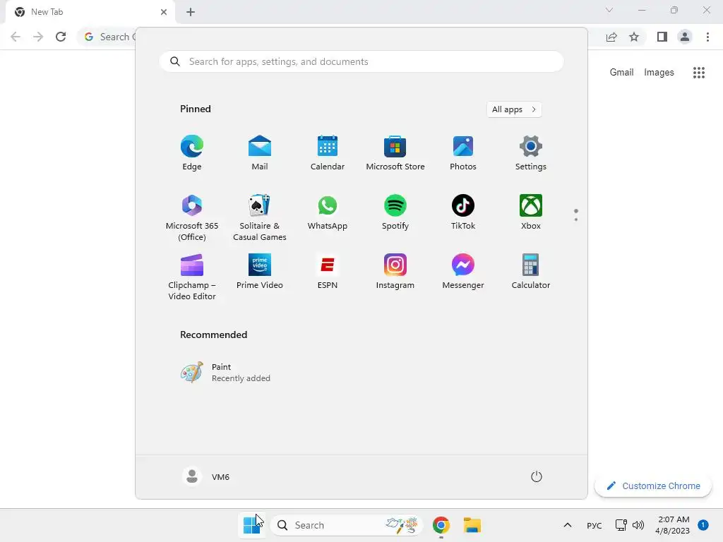Open the ESPN app
The height and width of the screenshot is (542, 723).
(x=328, y=272)
